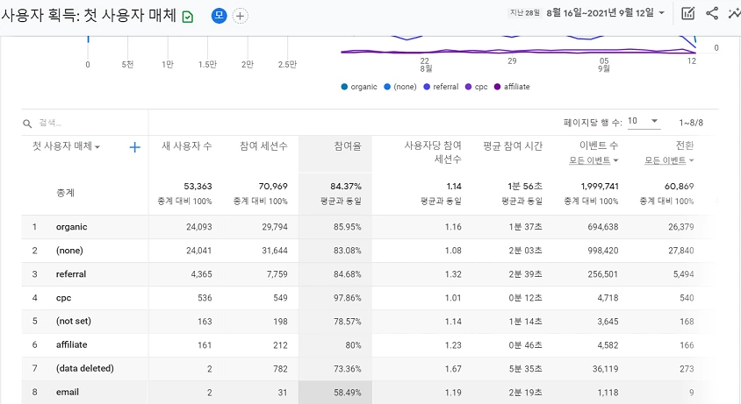Add a secondary dimension with blue plus

click(x=134, y=147)
